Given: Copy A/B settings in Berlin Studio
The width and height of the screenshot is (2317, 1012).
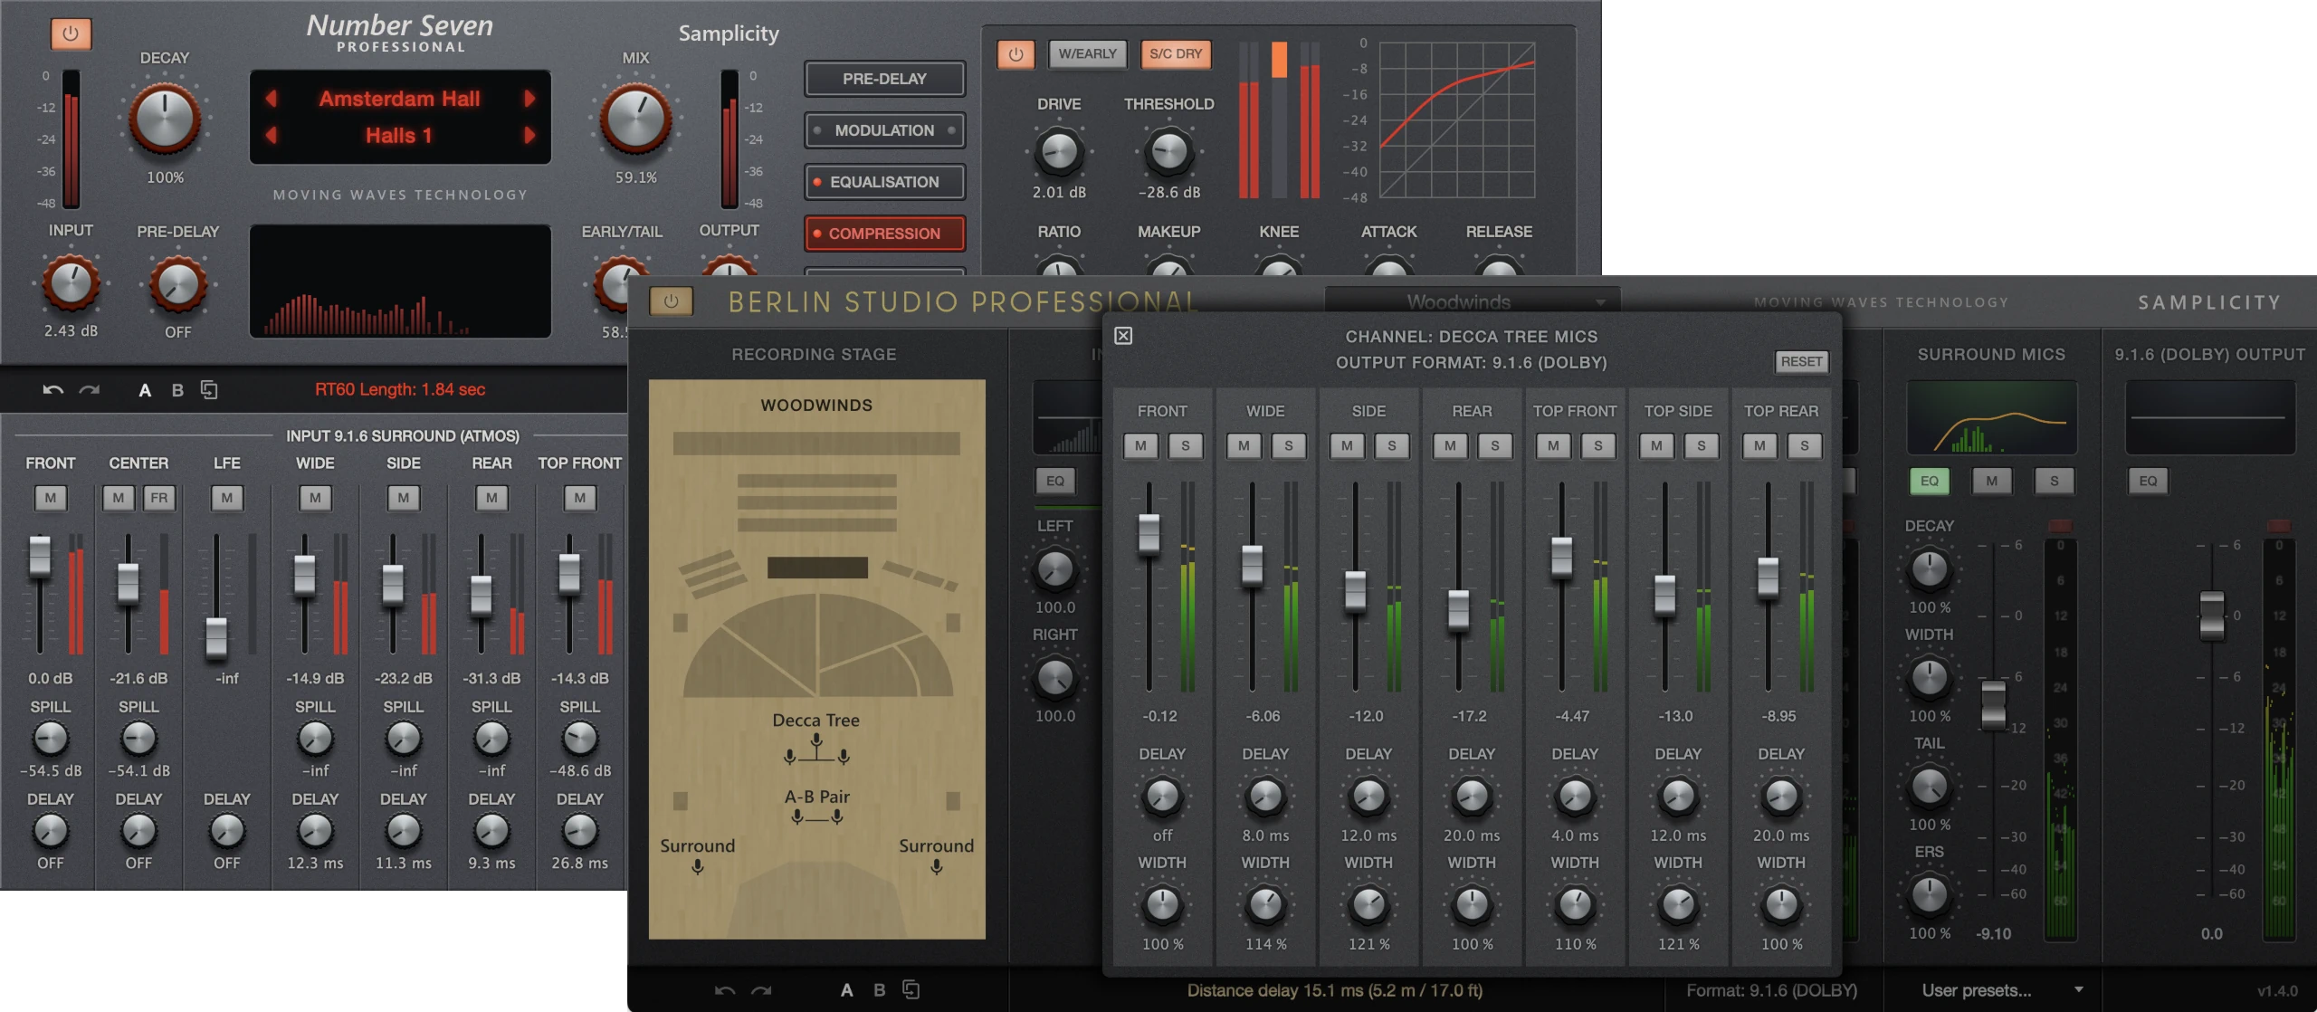Looking at the screenshot, I should click(x=911, y=990).
